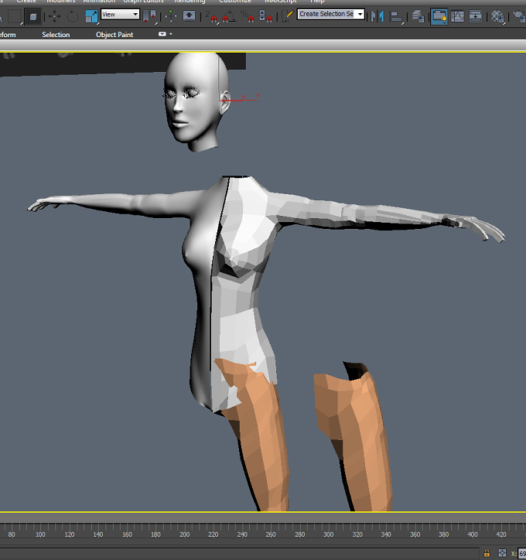Image resolution: width=526 pixels, height=560 pixels.
Task: Activate the Select and Scale tool
Action: [91, 16]
